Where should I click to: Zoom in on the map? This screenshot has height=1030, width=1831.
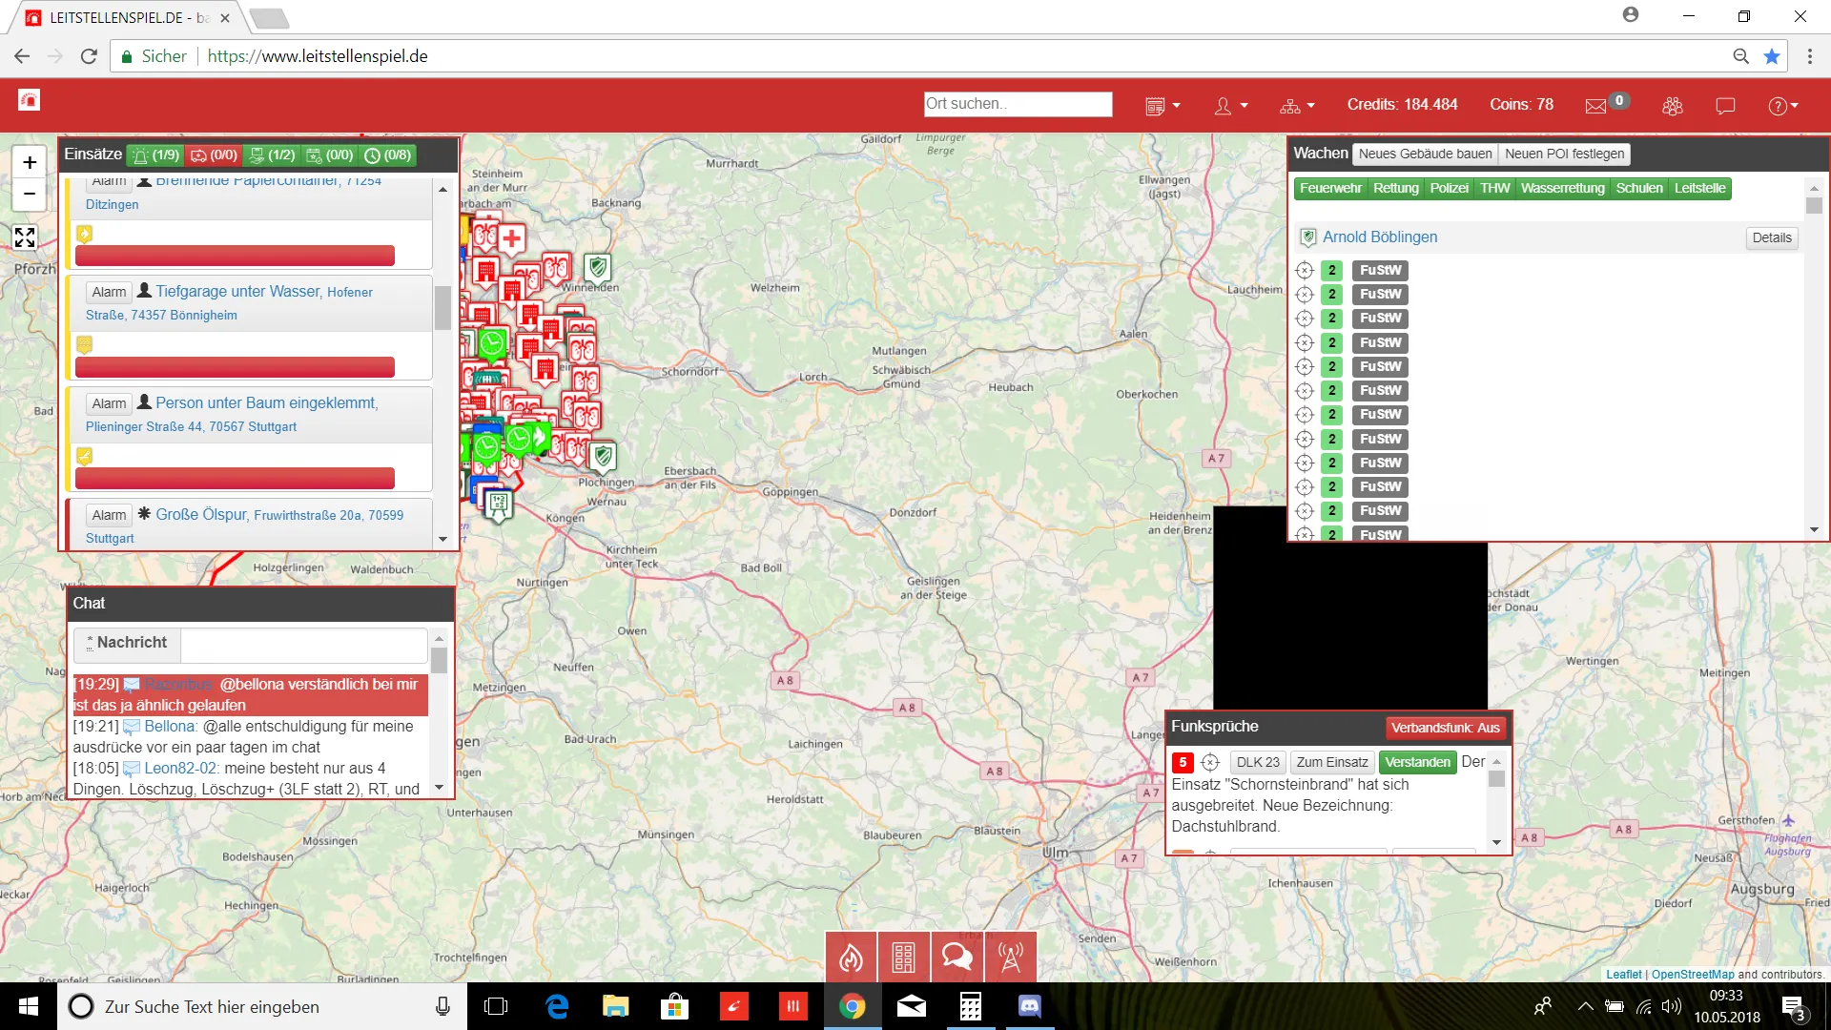click(30, 162)
